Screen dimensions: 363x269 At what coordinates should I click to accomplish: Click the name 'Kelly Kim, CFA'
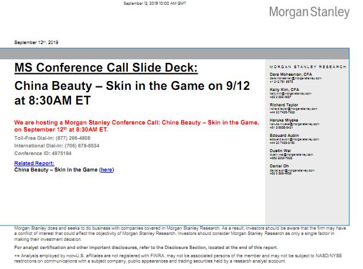(284, 90)
